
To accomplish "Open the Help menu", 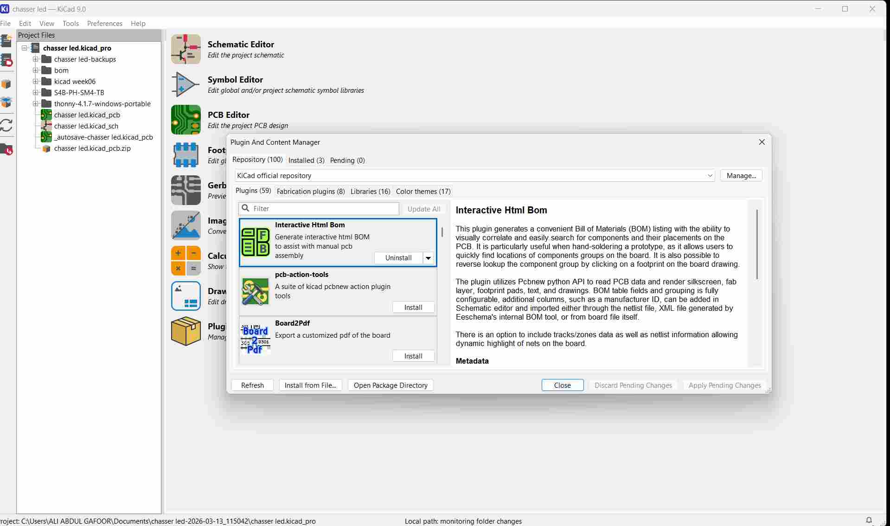I will pyautogui.click(x=138, y=23).
